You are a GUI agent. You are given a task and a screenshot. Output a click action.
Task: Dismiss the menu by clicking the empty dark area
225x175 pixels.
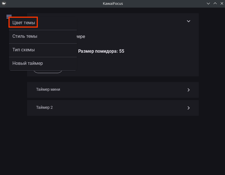(113, 147)
